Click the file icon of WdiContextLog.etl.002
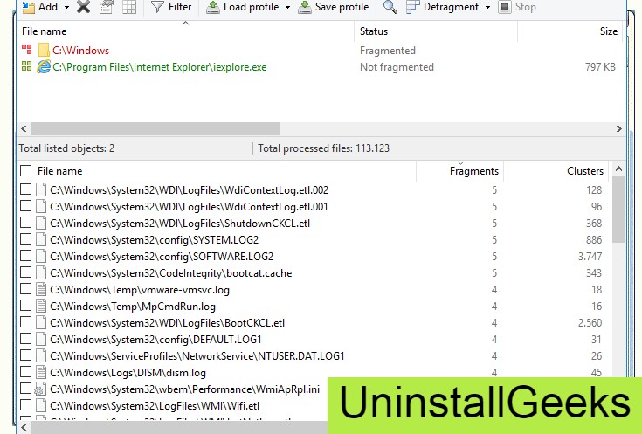The image size is (642, 434). 40,189
